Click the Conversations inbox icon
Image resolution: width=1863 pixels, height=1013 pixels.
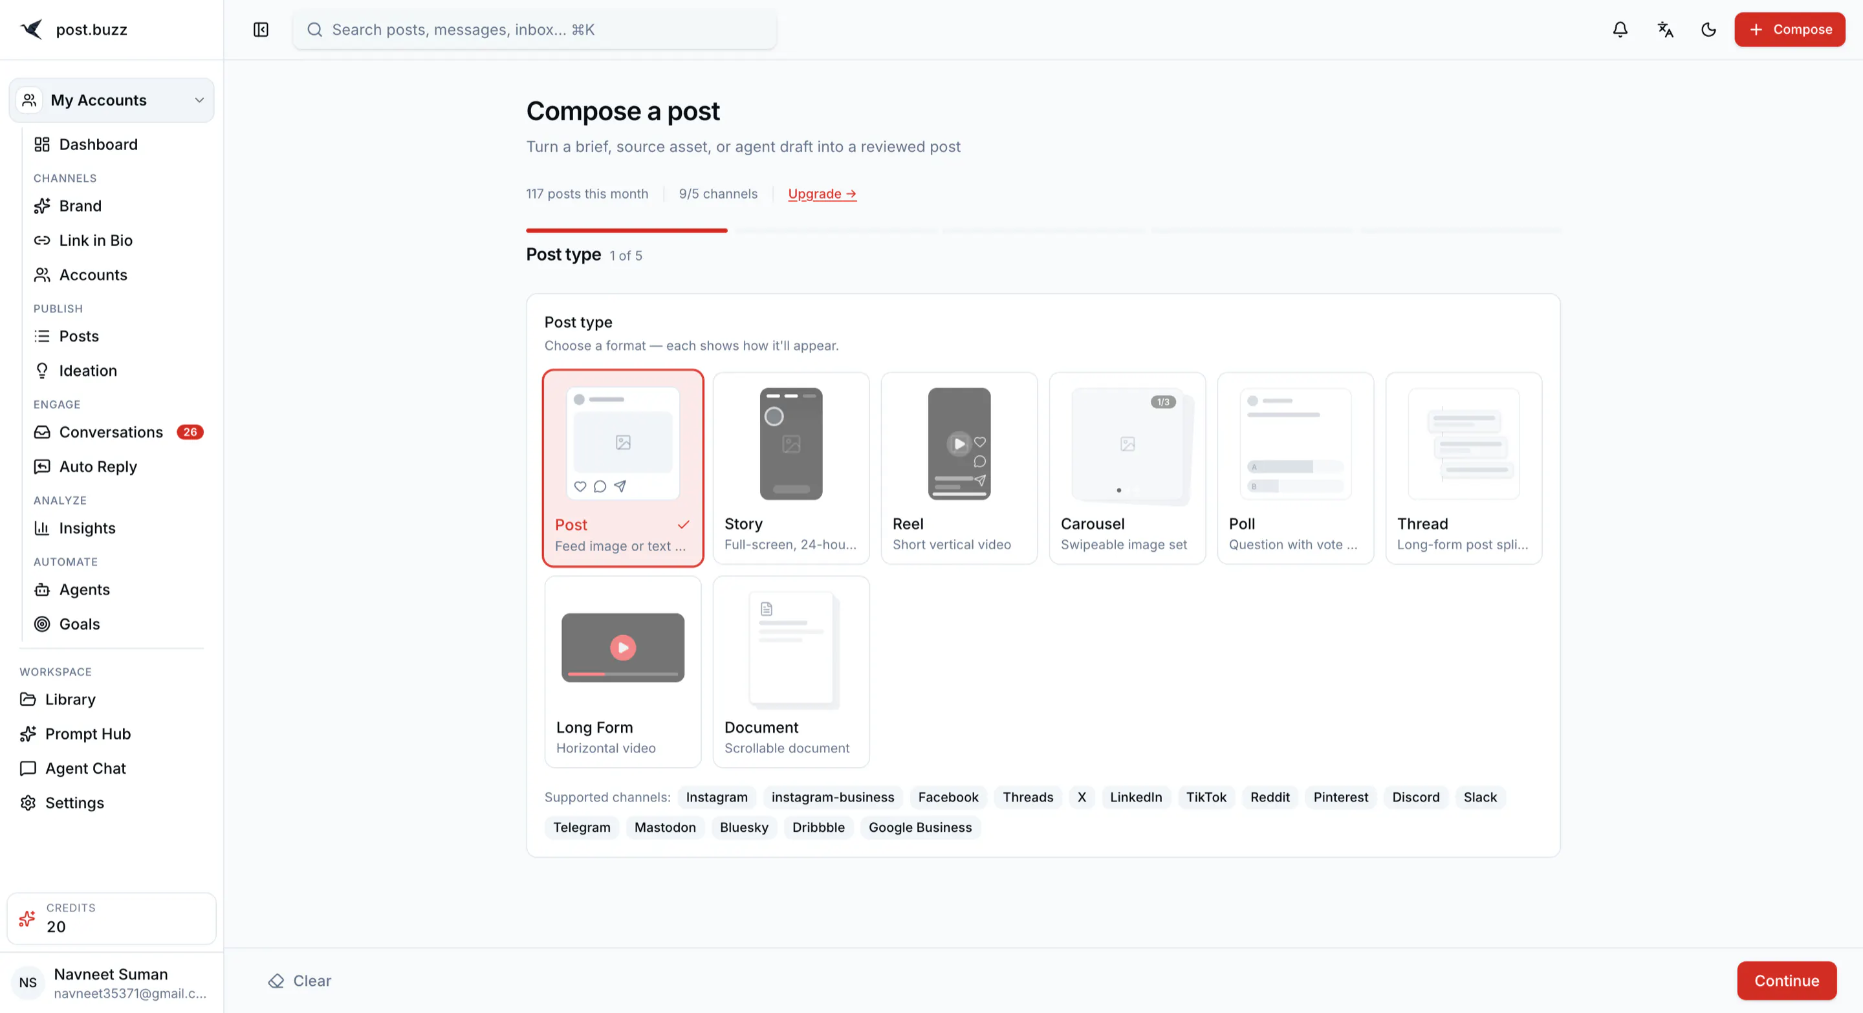coord(42,432)
